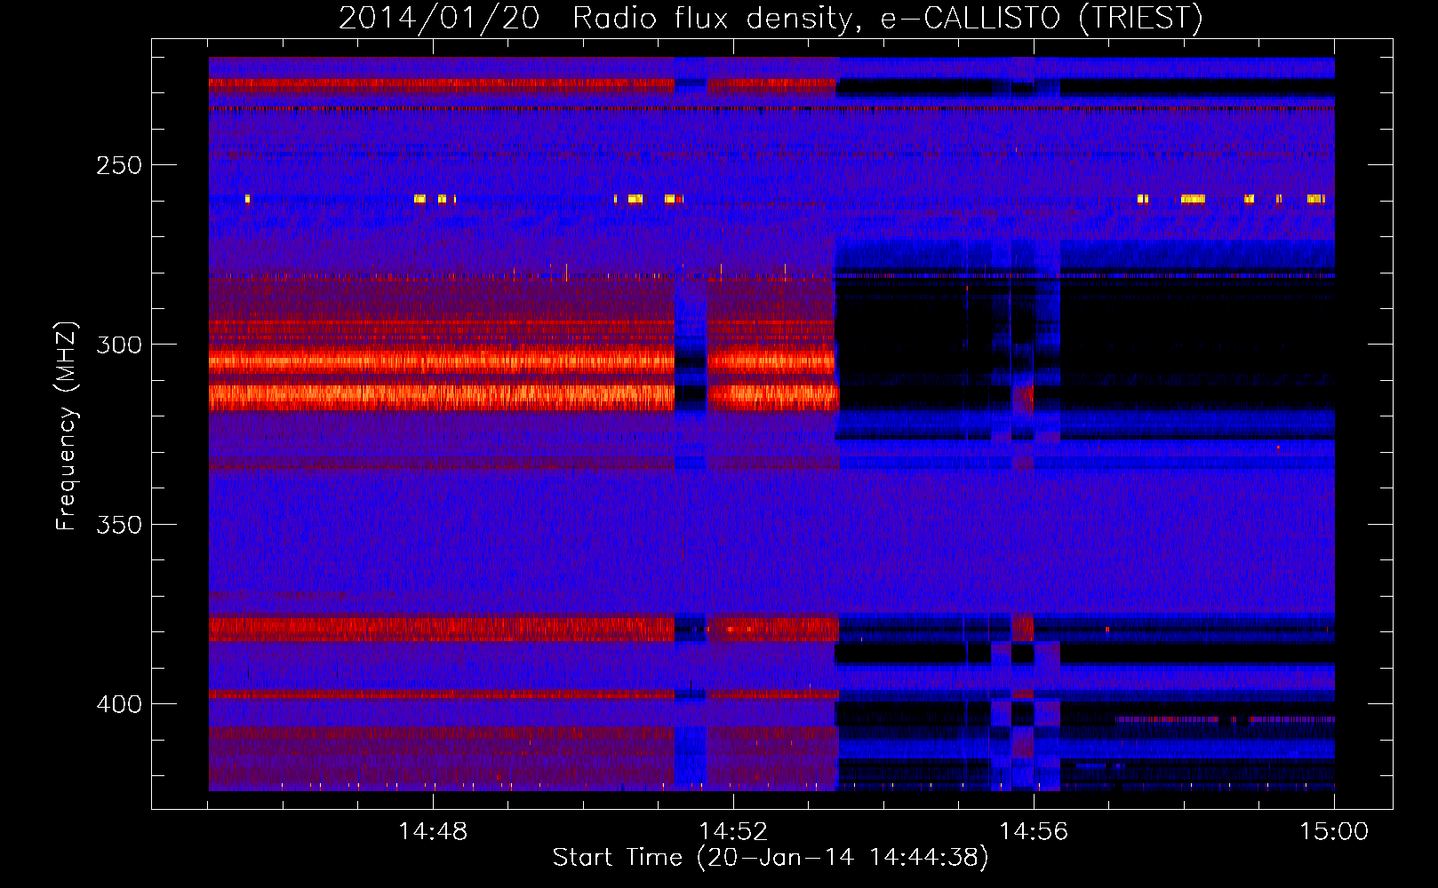1438x888 pixels.
Task: Click the 14:56 time tick label
Action: [1034, 832]
